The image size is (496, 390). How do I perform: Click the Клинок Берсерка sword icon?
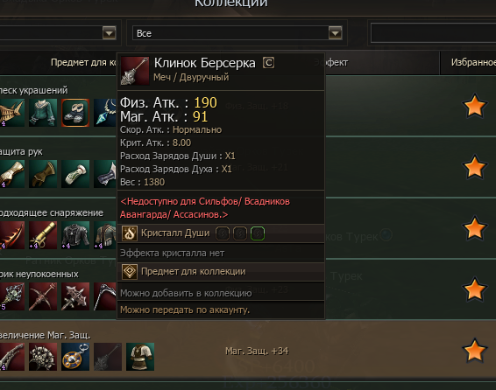[135, 71]
